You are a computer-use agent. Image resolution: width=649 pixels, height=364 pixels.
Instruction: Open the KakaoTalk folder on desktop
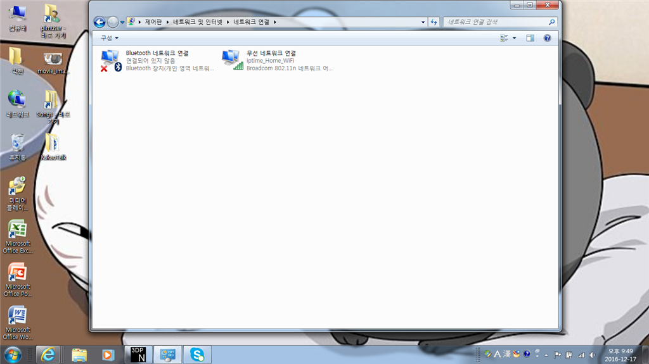(53, 147)
